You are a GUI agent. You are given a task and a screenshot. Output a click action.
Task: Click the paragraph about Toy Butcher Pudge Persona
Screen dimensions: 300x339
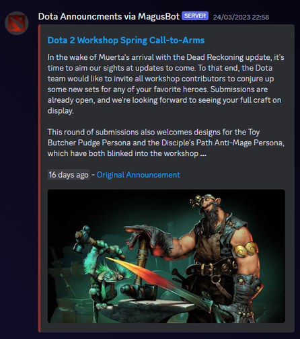165,143
